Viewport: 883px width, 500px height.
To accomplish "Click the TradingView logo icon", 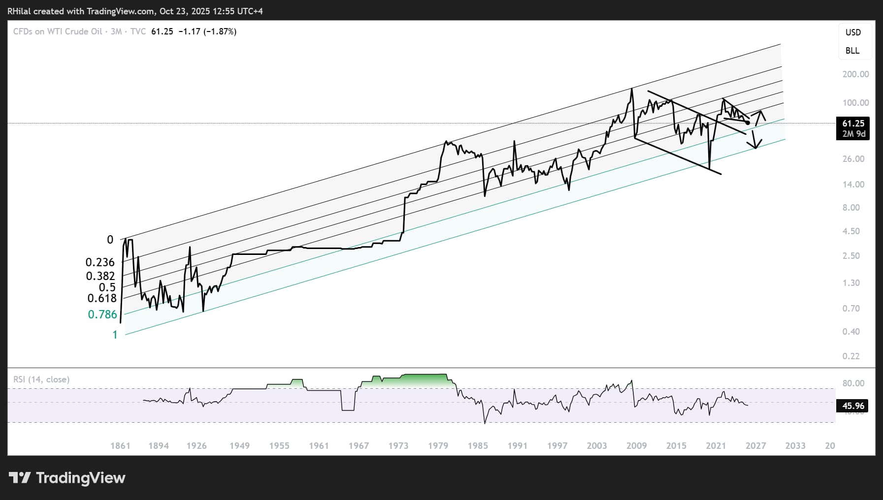I will click(x=20, y=478).
